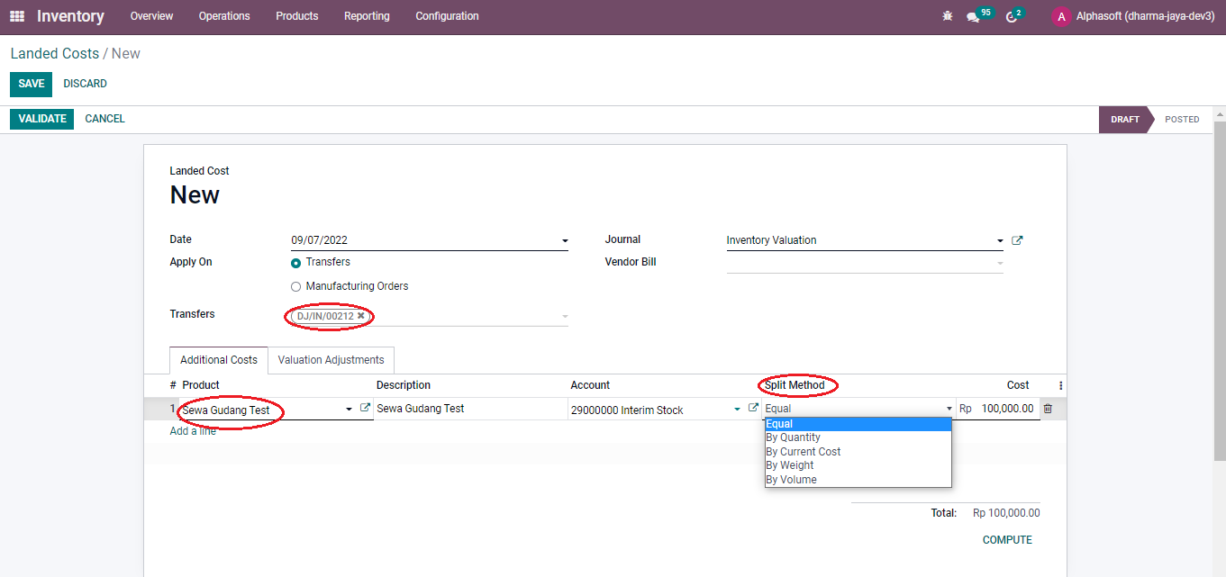Click the SAVE button

pyautogui.click(x=31, y=84)
